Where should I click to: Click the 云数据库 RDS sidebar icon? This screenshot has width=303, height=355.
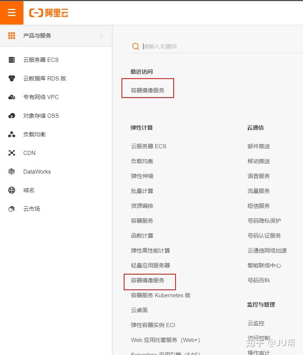(x=12, y=78)
